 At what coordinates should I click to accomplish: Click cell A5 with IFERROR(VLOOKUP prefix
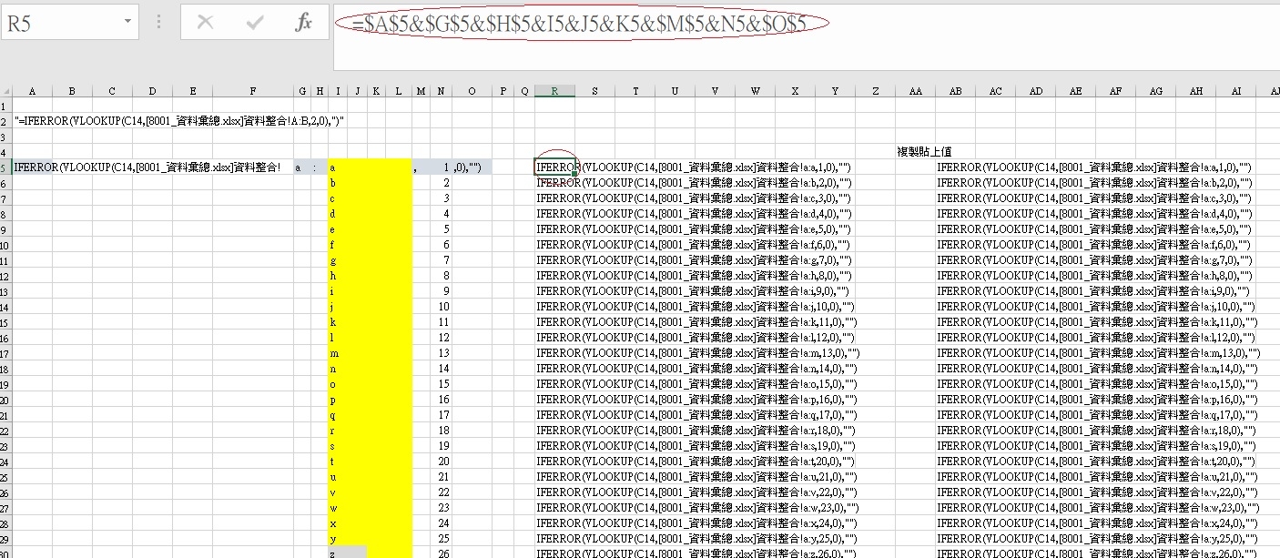tap(32, 167)
